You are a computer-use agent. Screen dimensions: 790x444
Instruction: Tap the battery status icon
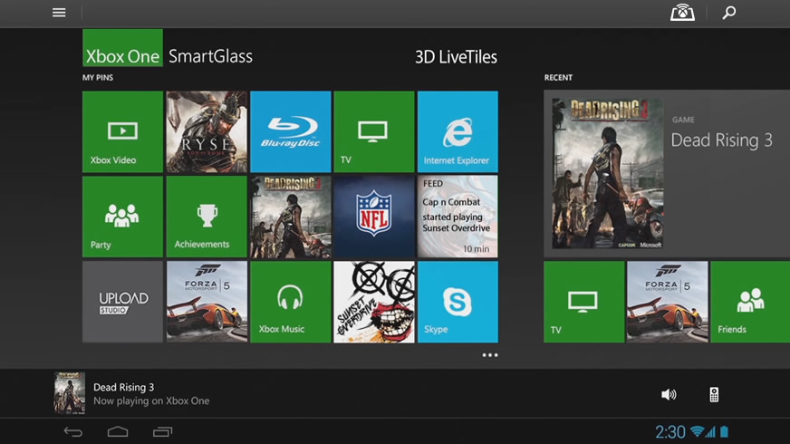point(725,431)
